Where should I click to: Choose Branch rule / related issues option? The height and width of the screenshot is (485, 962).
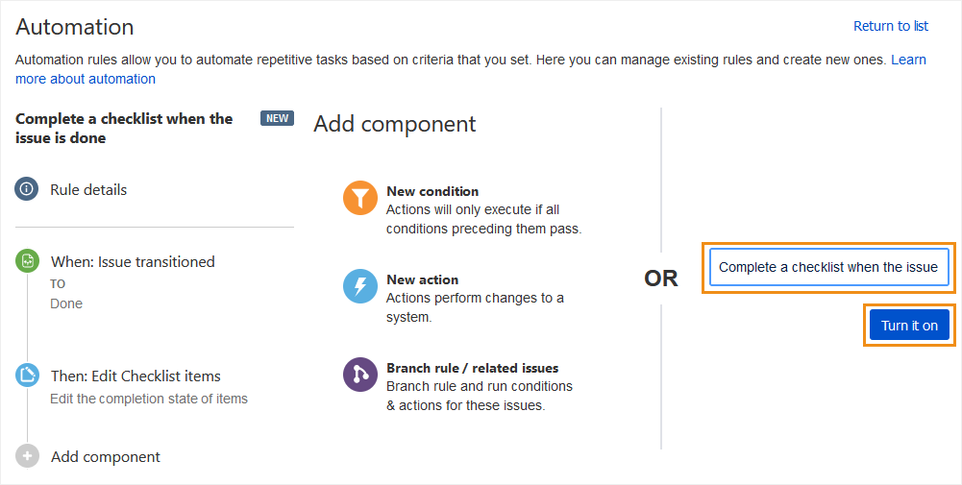tap(472, 368)
